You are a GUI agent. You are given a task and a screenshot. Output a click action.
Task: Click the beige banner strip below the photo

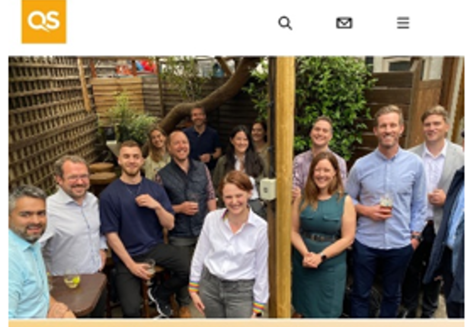236,323
